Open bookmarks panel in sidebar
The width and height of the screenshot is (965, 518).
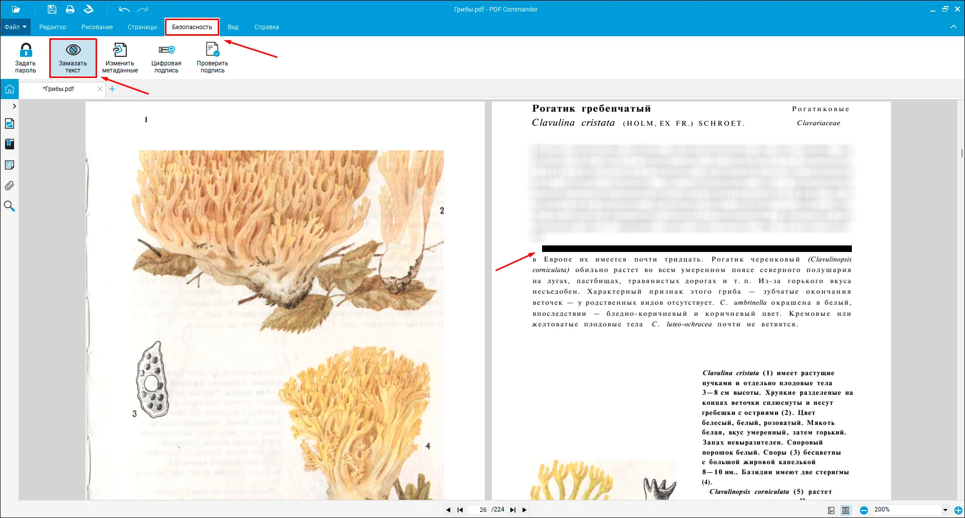pos(10,144)
